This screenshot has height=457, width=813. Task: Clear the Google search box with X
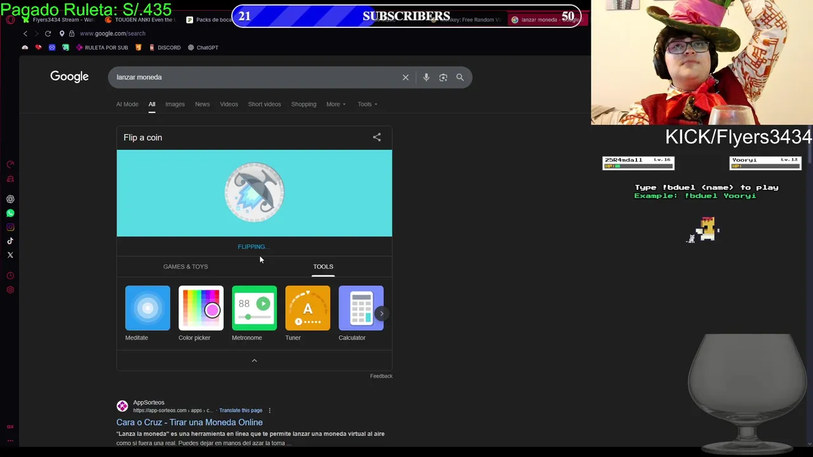click(405, 77)
